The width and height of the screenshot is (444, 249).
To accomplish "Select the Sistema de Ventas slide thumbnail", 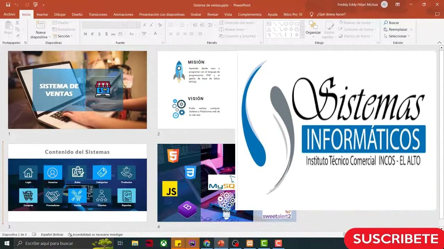I will point(77,90).
